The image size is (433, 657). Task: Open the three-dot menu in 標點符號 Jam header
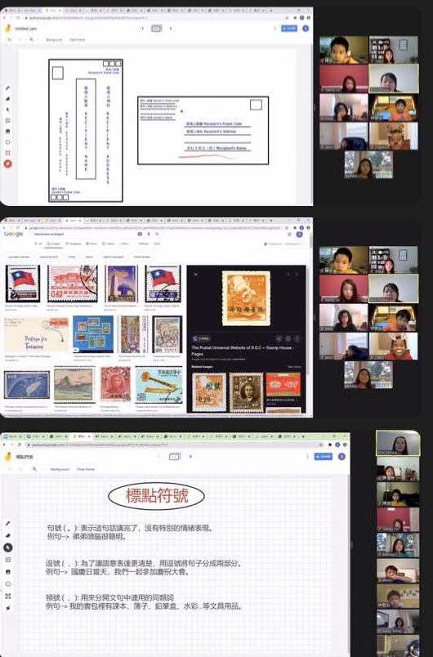tap(307, 456)
